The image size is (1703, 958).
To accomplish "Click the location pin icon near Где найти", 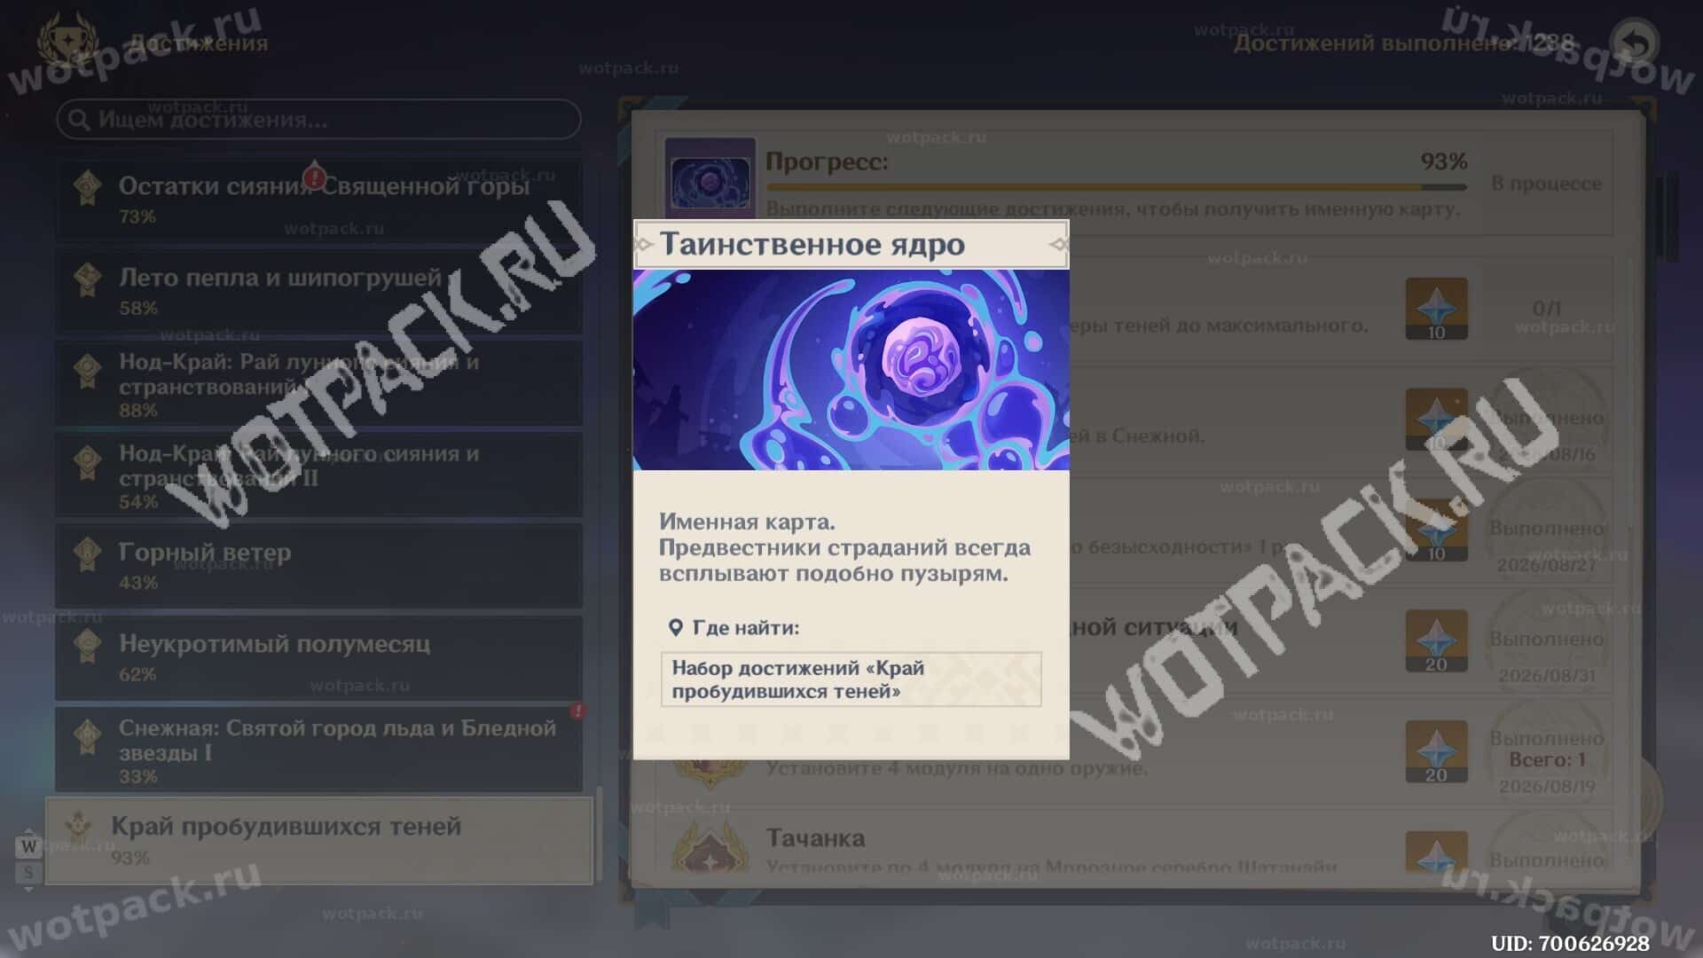I will [x=675, y=628].
